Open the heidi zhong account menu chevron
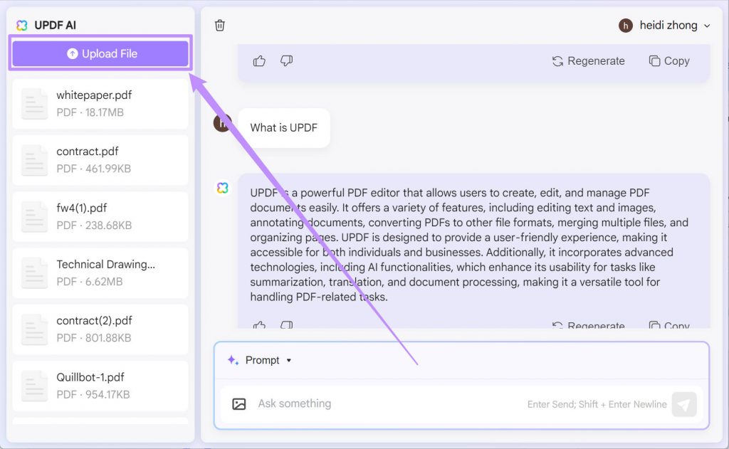The height and width of the screenshot is (449, 729). click(706, 25)
